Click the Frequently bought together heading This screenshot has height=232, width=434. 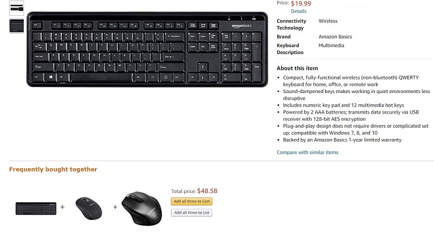(53, 169)
